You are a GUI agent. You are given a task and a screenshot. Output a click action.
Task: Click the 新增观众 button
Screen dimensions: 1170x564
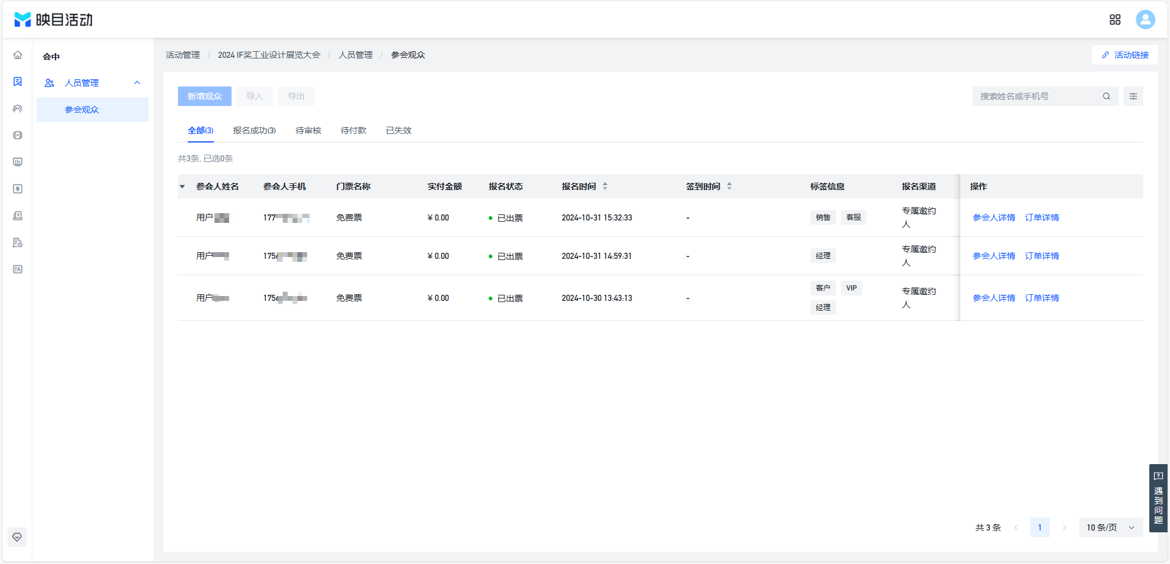click(205, 96)
